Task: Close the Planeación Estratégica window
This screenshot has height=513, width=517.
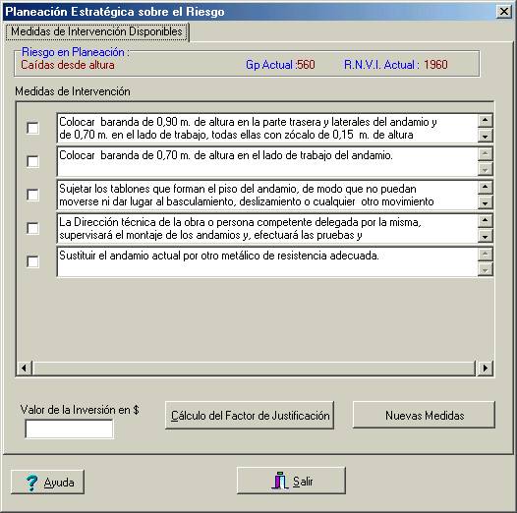Action: (x=504, y=12)
